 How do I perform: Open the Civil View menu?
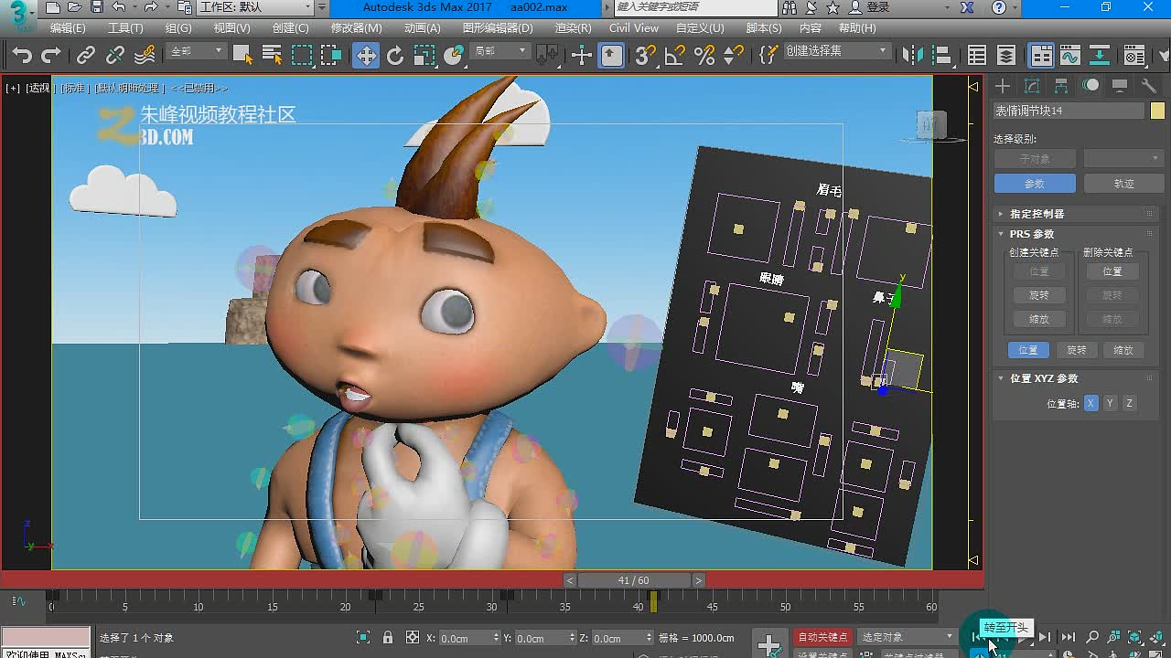pos(634,28)
